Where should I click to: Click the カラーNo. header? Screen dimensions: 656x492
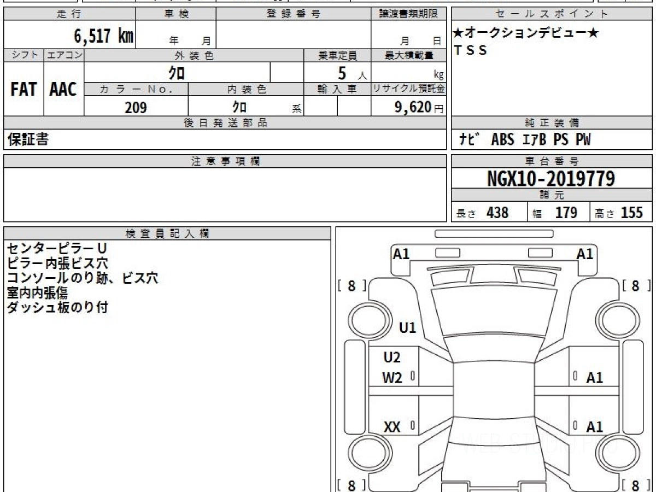(136, 89)
